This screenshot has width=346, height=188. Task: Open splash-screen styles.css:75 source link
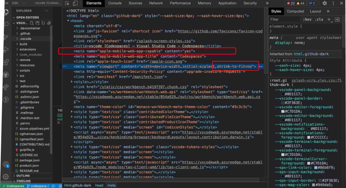pyautogui.click(x=316, y=80)
